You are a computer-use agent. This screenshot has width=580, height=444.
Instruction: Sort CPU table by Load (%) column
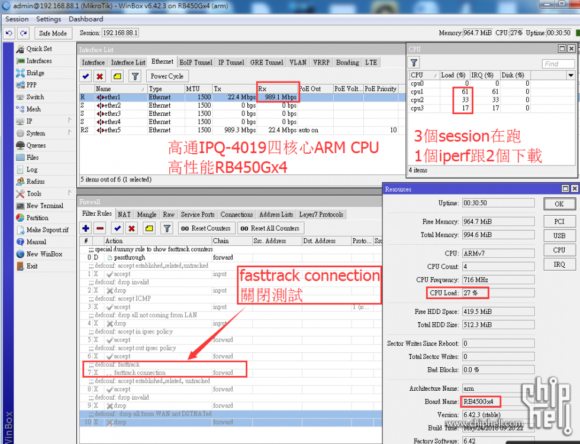(x=455, y=75)
